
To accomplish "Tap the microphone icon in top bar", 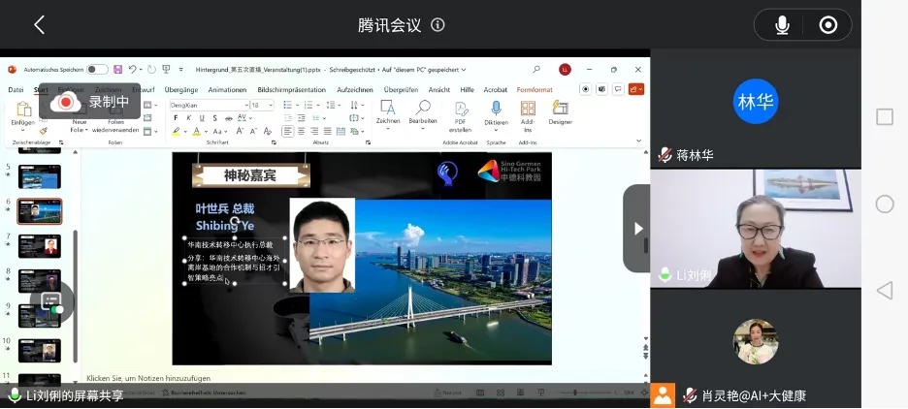I will (782, 25).
